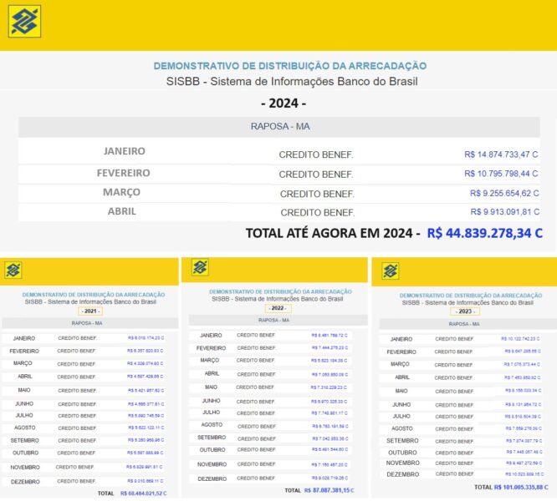Click 'CREDITO BENEF.' in 2023 AGOSTO row

tap(454, 429)
